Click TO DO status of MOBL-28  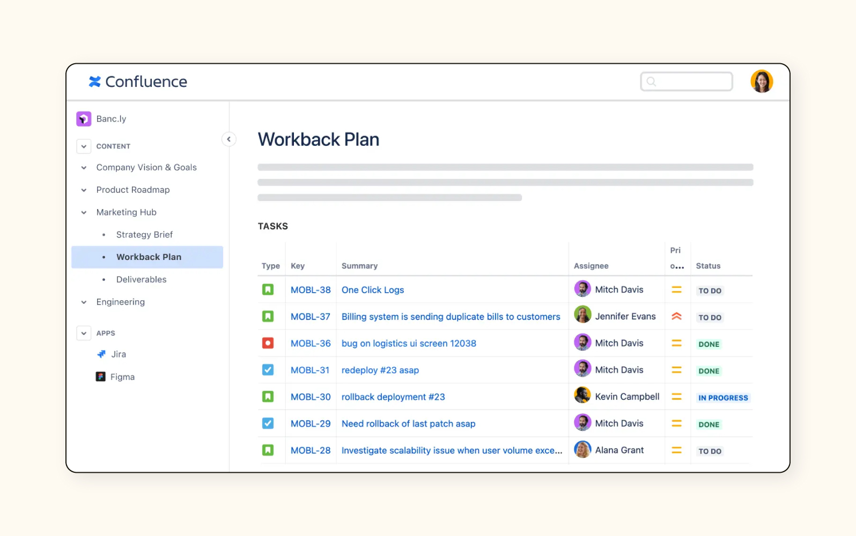tap(710, 451)
